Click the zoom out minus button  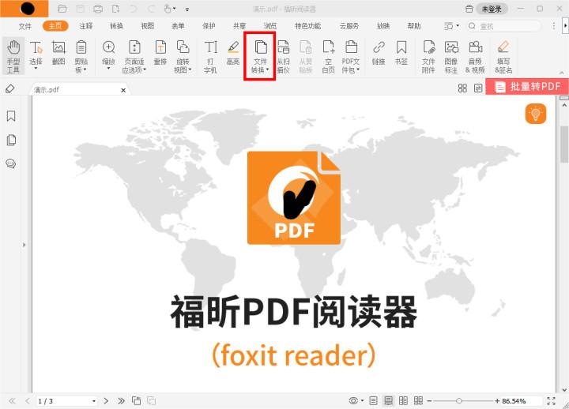click(429, 400)
